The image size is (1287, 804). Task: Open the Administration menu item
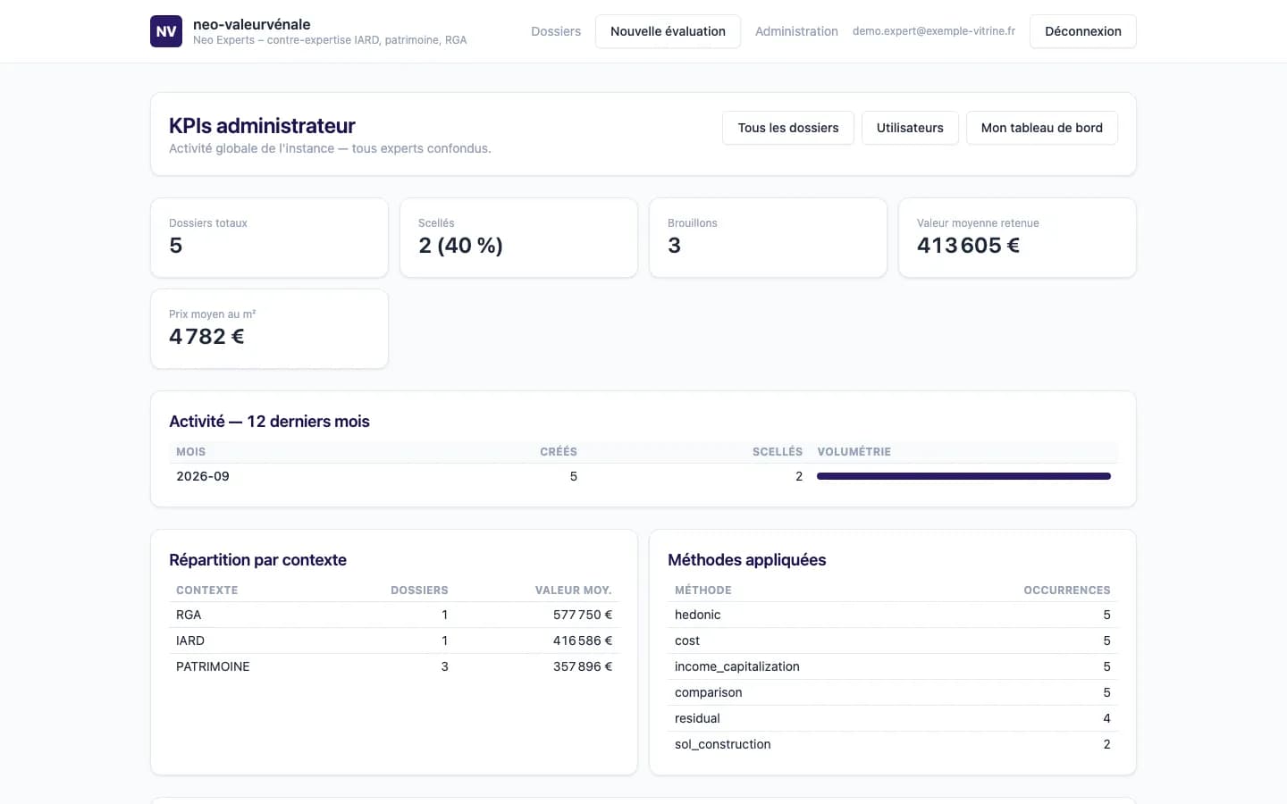click(x=796, y=31)
